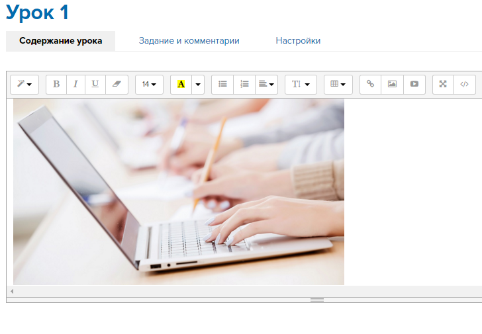Insert an unordered bullet list

point(223,84)
